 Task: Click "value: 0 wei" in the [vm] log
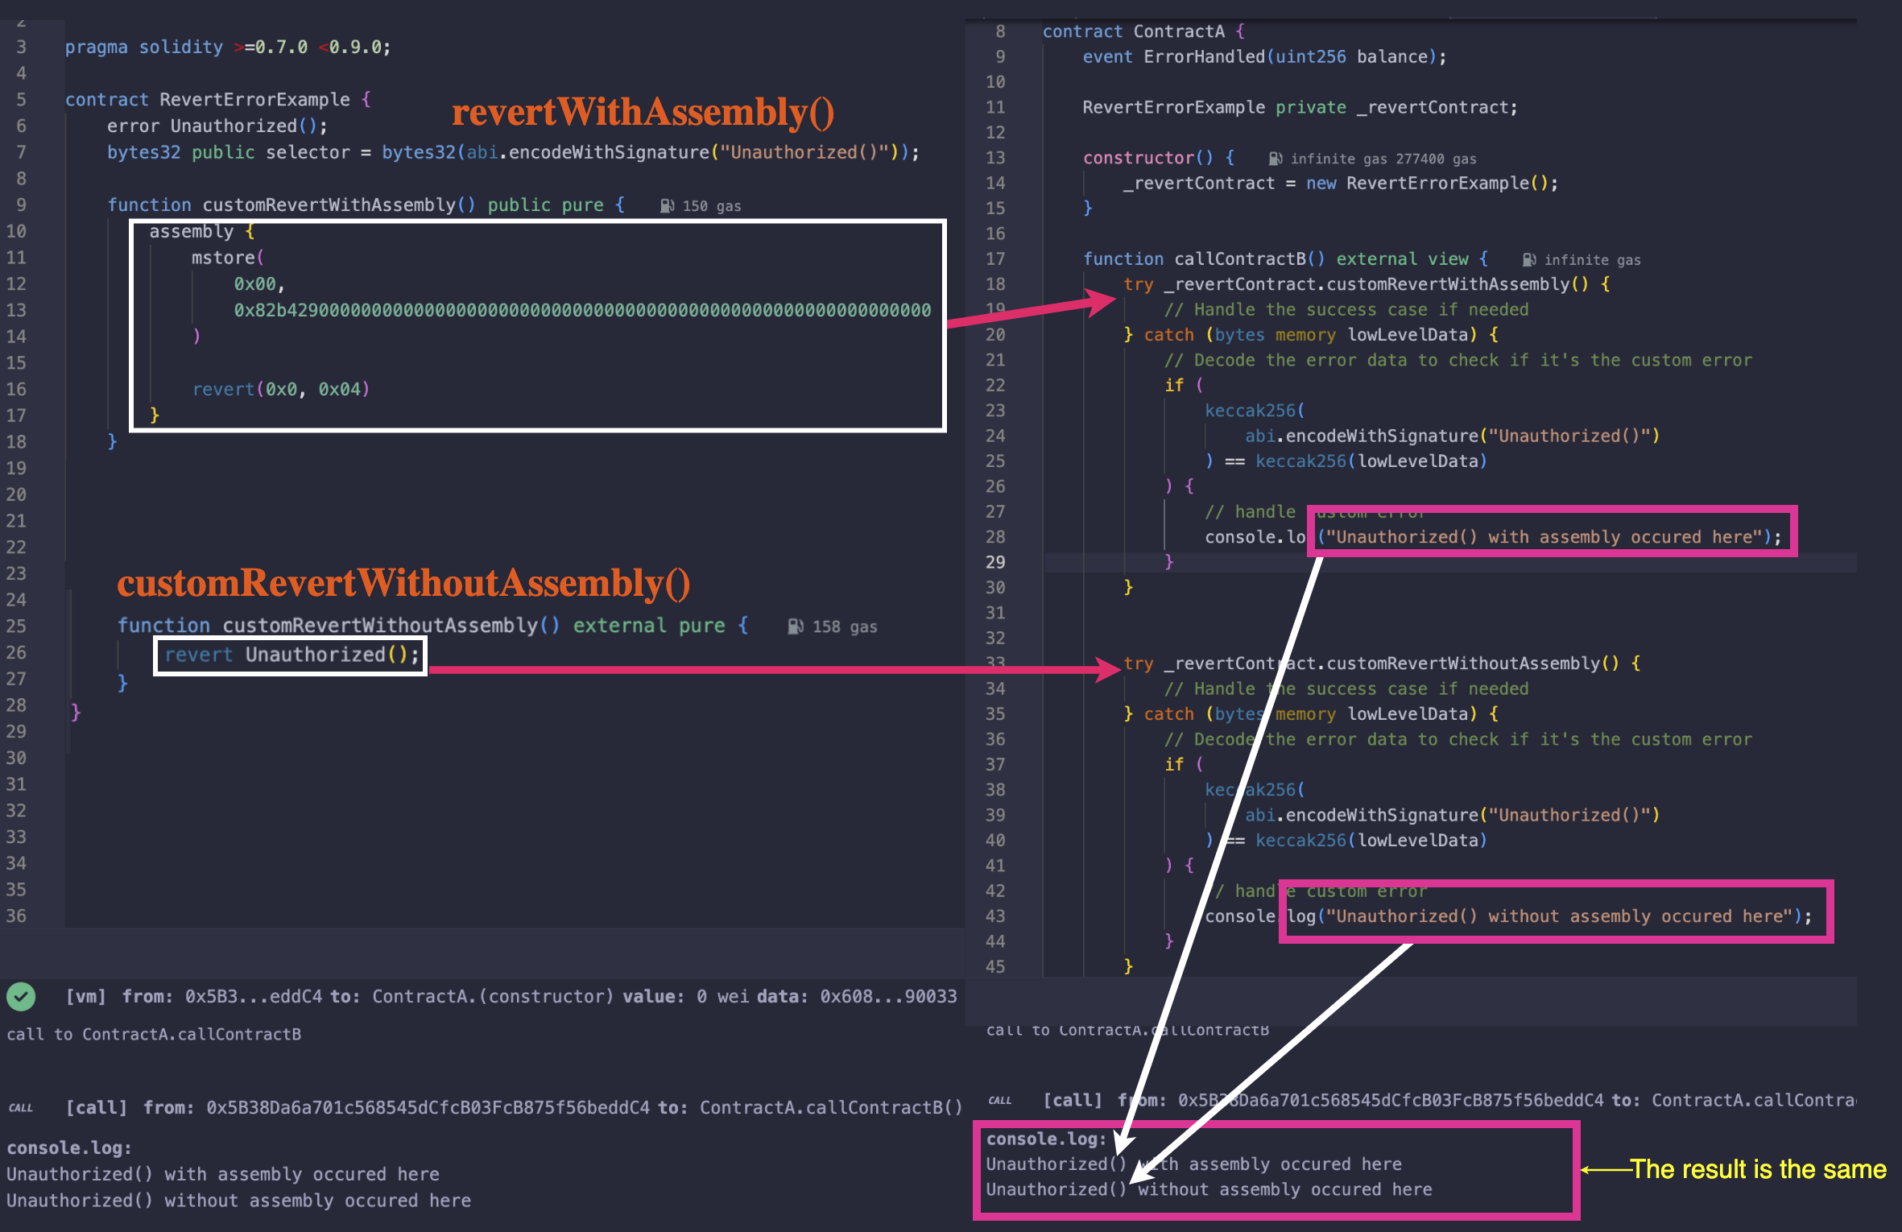point(685,997)
